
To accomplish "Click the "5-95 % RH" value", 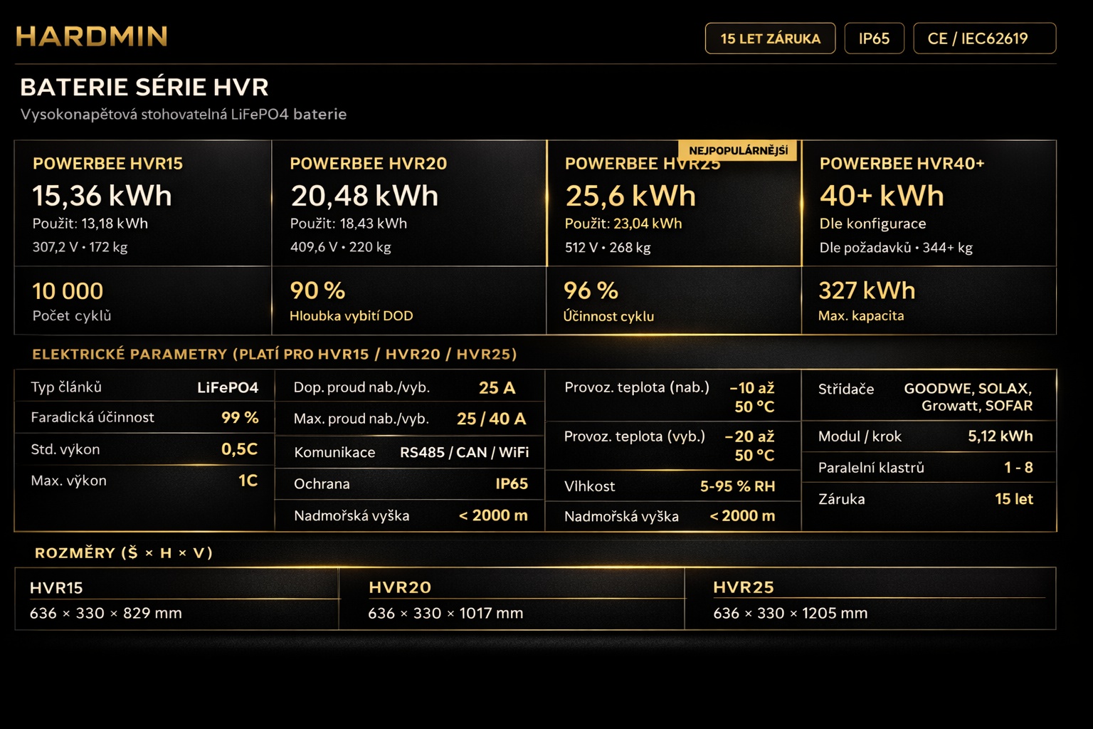I will (738, 486).
